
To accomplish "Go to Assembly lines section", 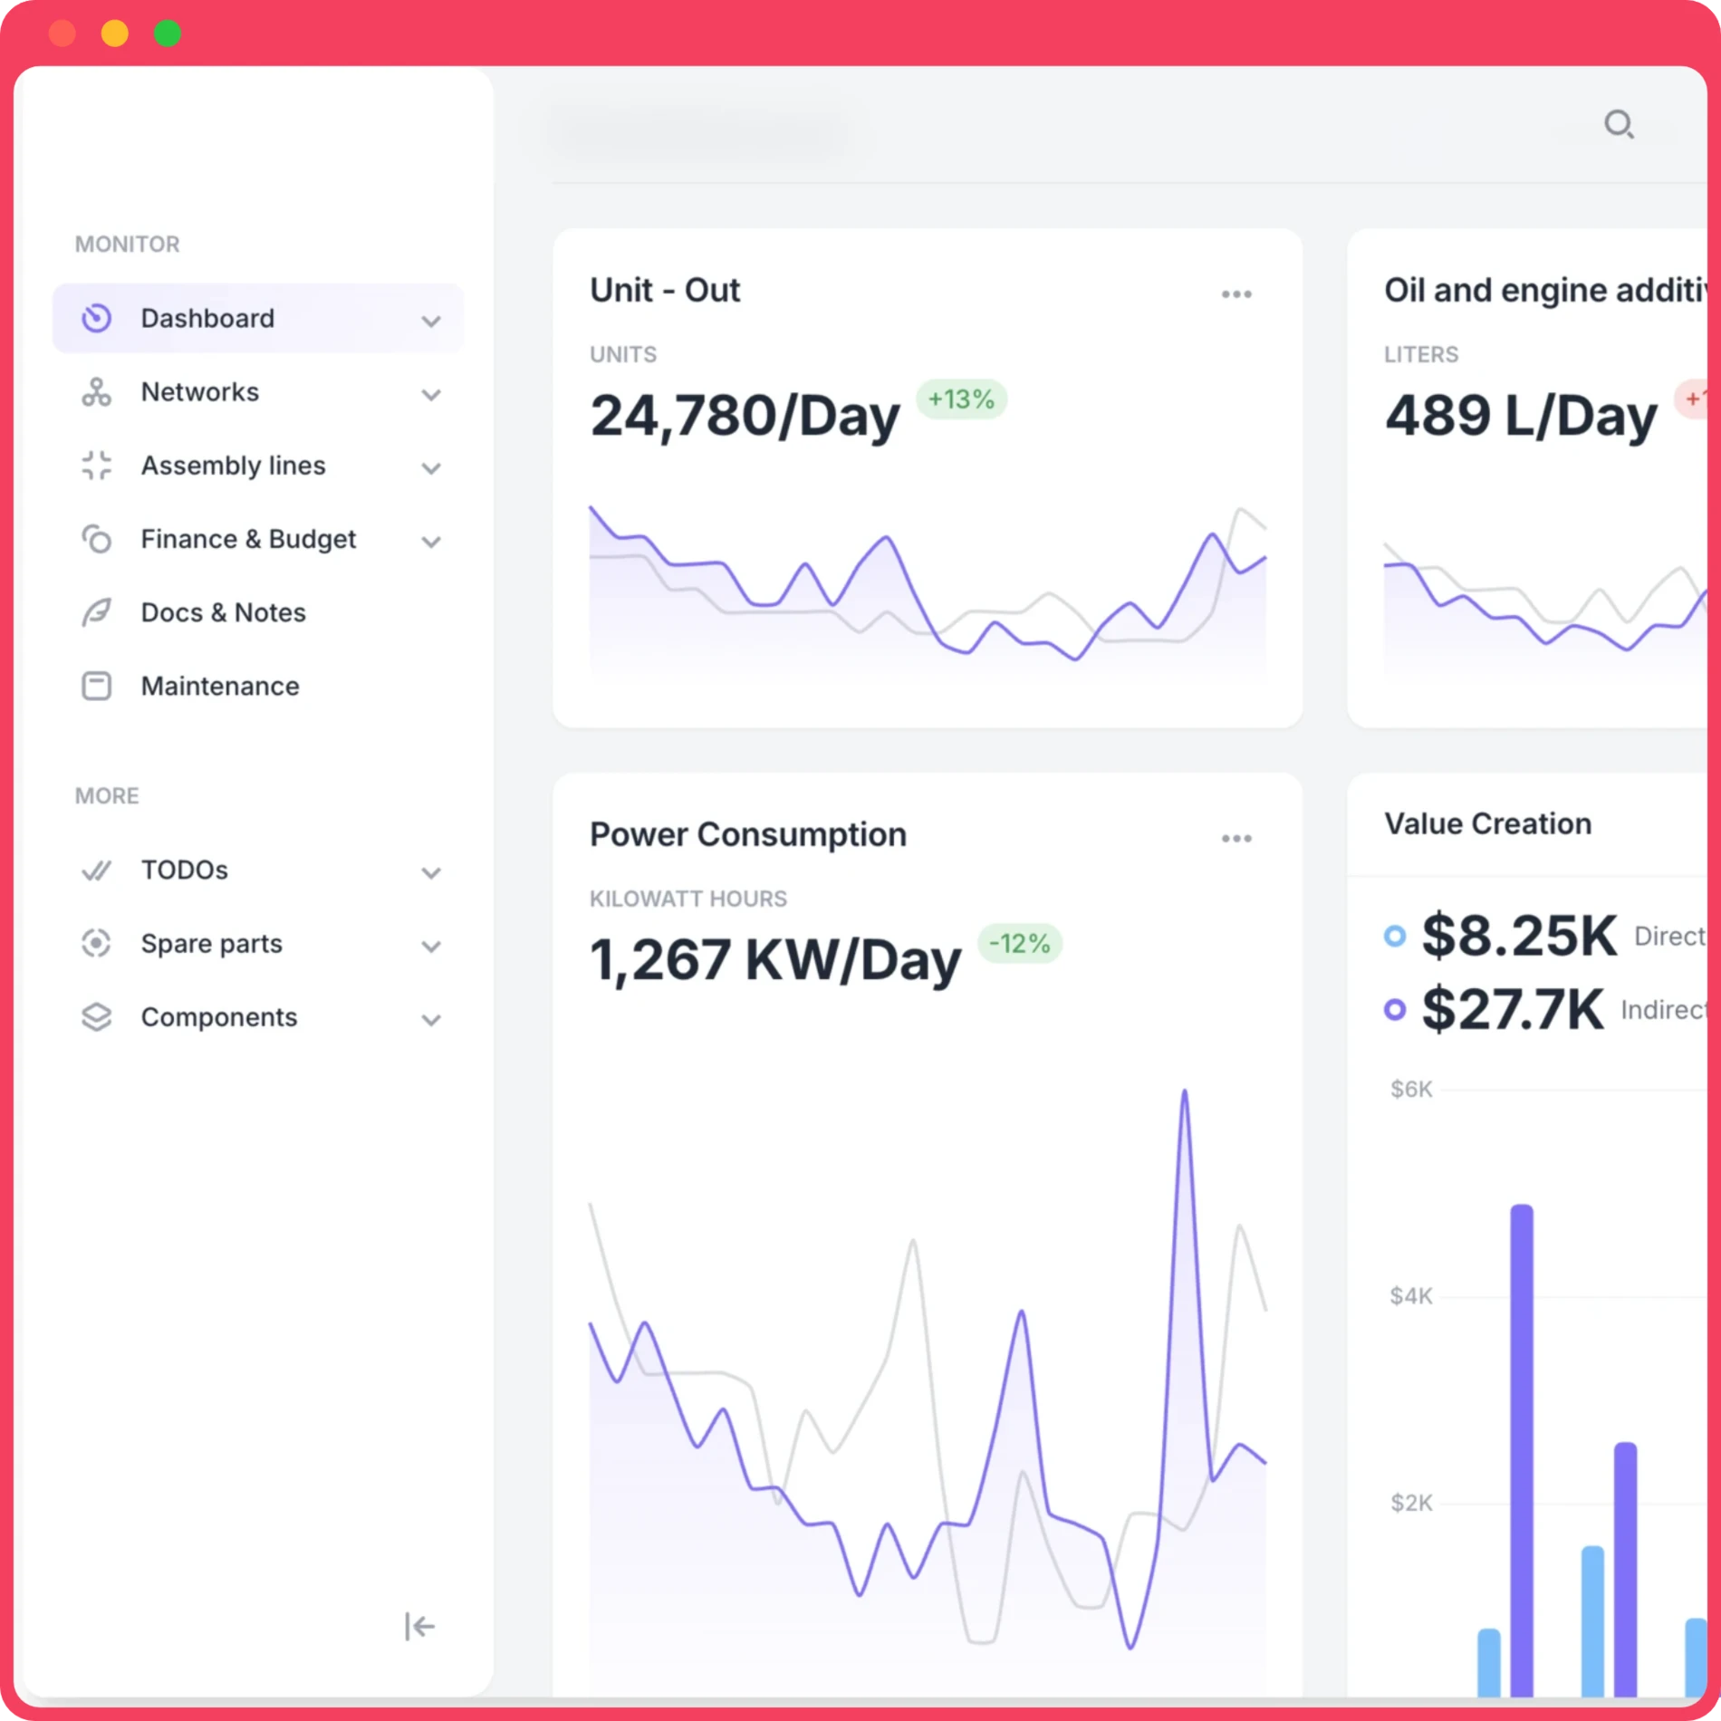I will tap(258, 466).
